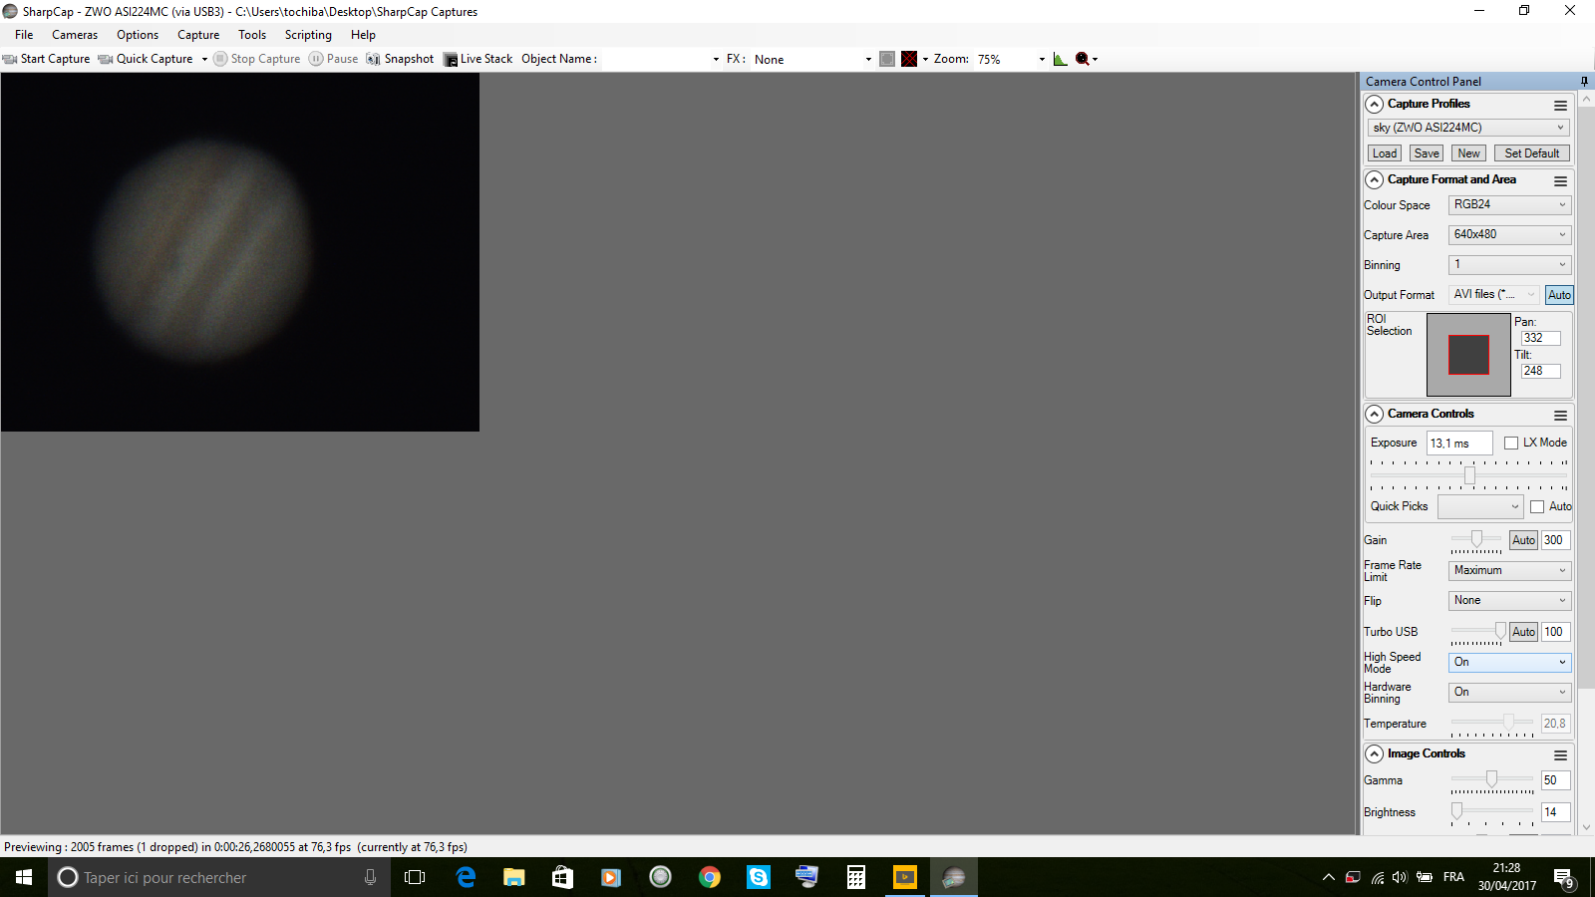Collapse the Capture Profiles section

[x=1375, y=105]
